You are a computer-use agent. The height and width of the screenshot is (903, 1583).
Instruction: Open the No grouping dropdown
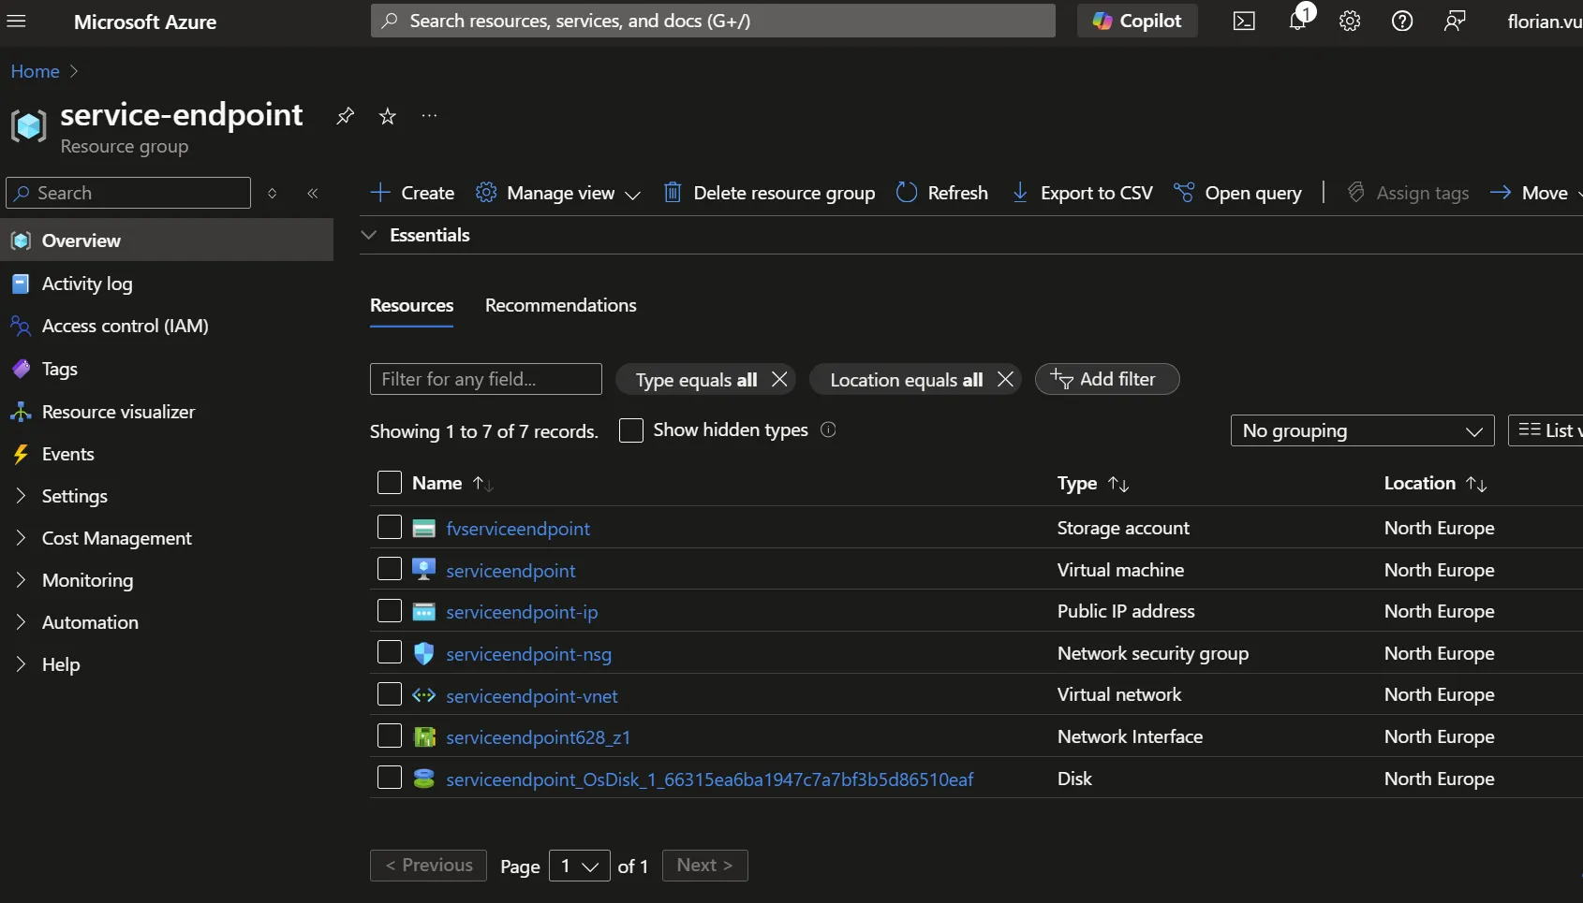point(1362,430)
